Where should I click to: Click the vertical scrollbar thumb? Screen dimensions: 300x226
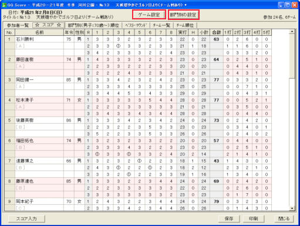(292, 56)
